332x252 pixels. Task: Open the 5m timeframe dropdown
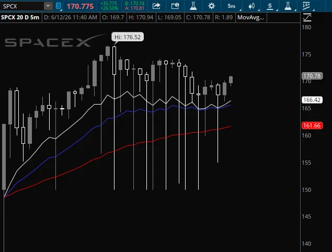pyautogui.click(x=232, y=6)
